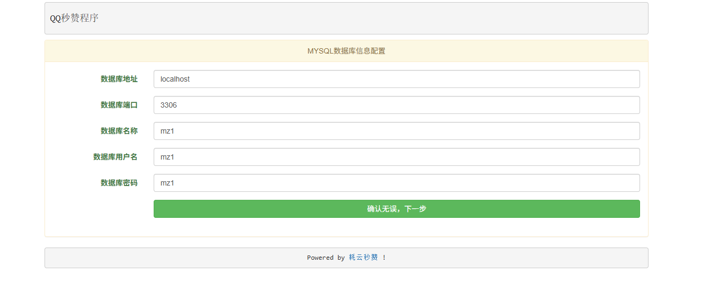Image resolution: width=710 pixels, height=300 pixels.
Task: Select the 数据库名称 text box
Action: 396,131
